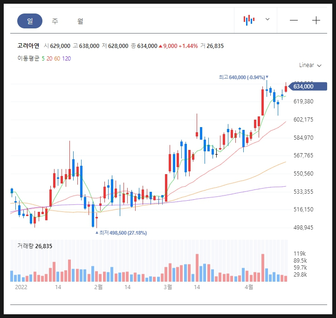The image size is (336, 318).
Task: Click the 최고 640,000 (-0.94%) marker
Action: tap(243, 77)
